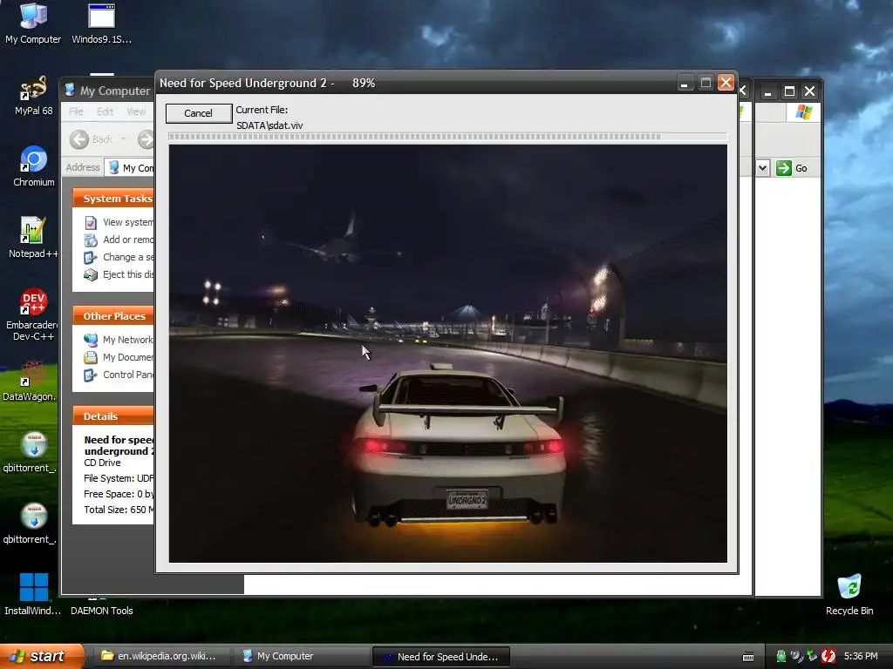Open My Documents link in Other Places
This screenshot has height=669, width=893.
tap(120, 357)
